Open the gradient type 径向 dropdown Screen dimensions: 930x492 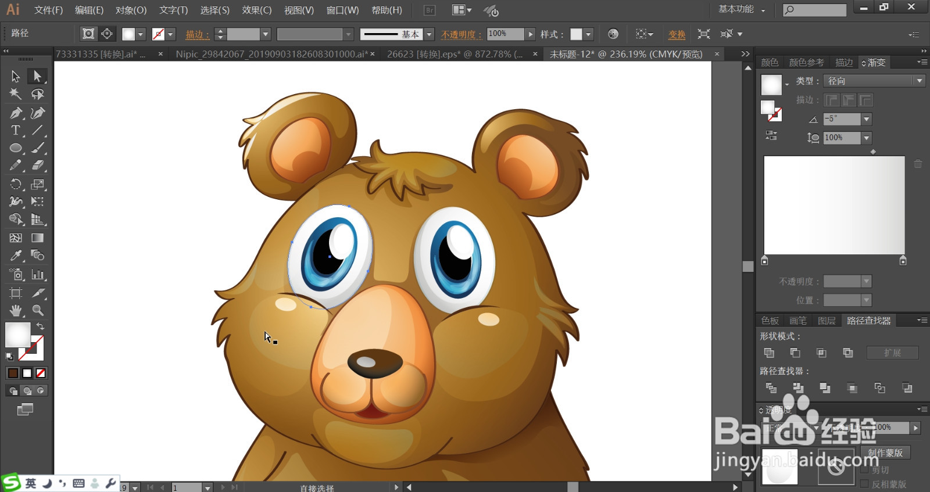pos(875,81)
